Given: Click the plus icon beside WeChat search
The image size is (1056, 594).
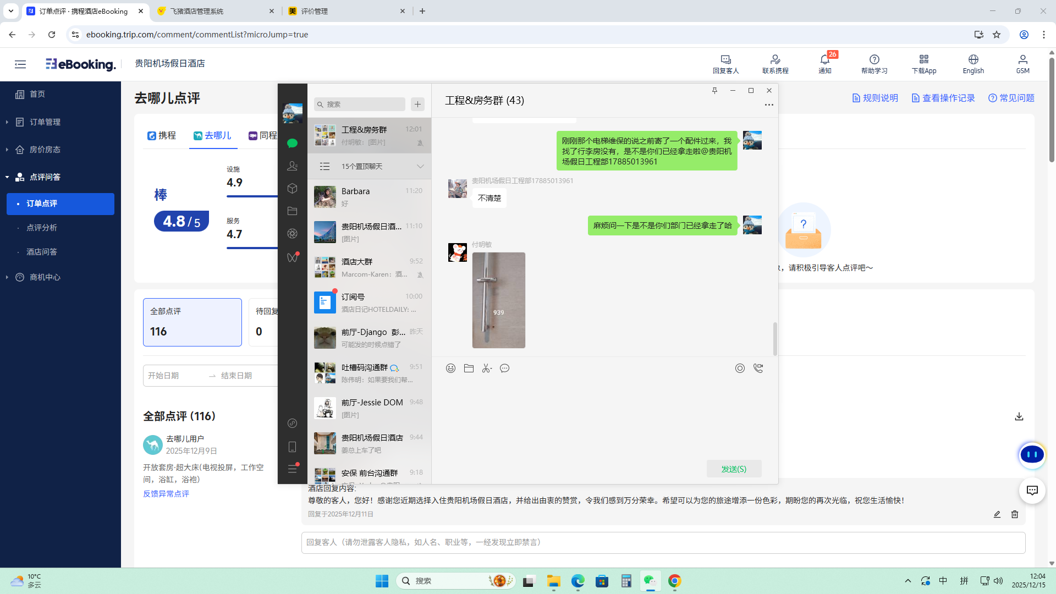Looking at the screenshot, I should tap(417, 104).
